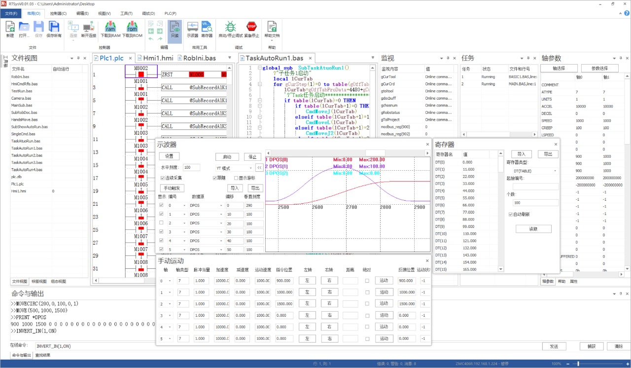Click the 发送 command button
631x368 pixels.
[x=554, y=346]
